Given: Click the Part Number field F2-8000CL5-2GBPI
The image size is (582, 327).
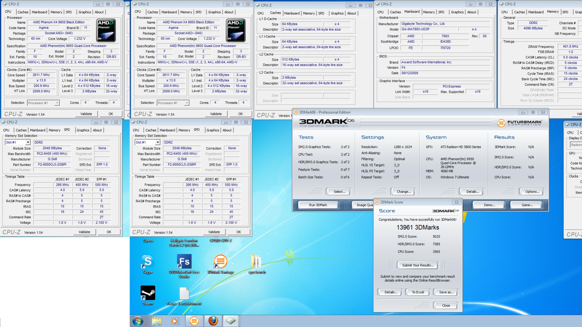Looking at the screenshot, I should (52, 165).
